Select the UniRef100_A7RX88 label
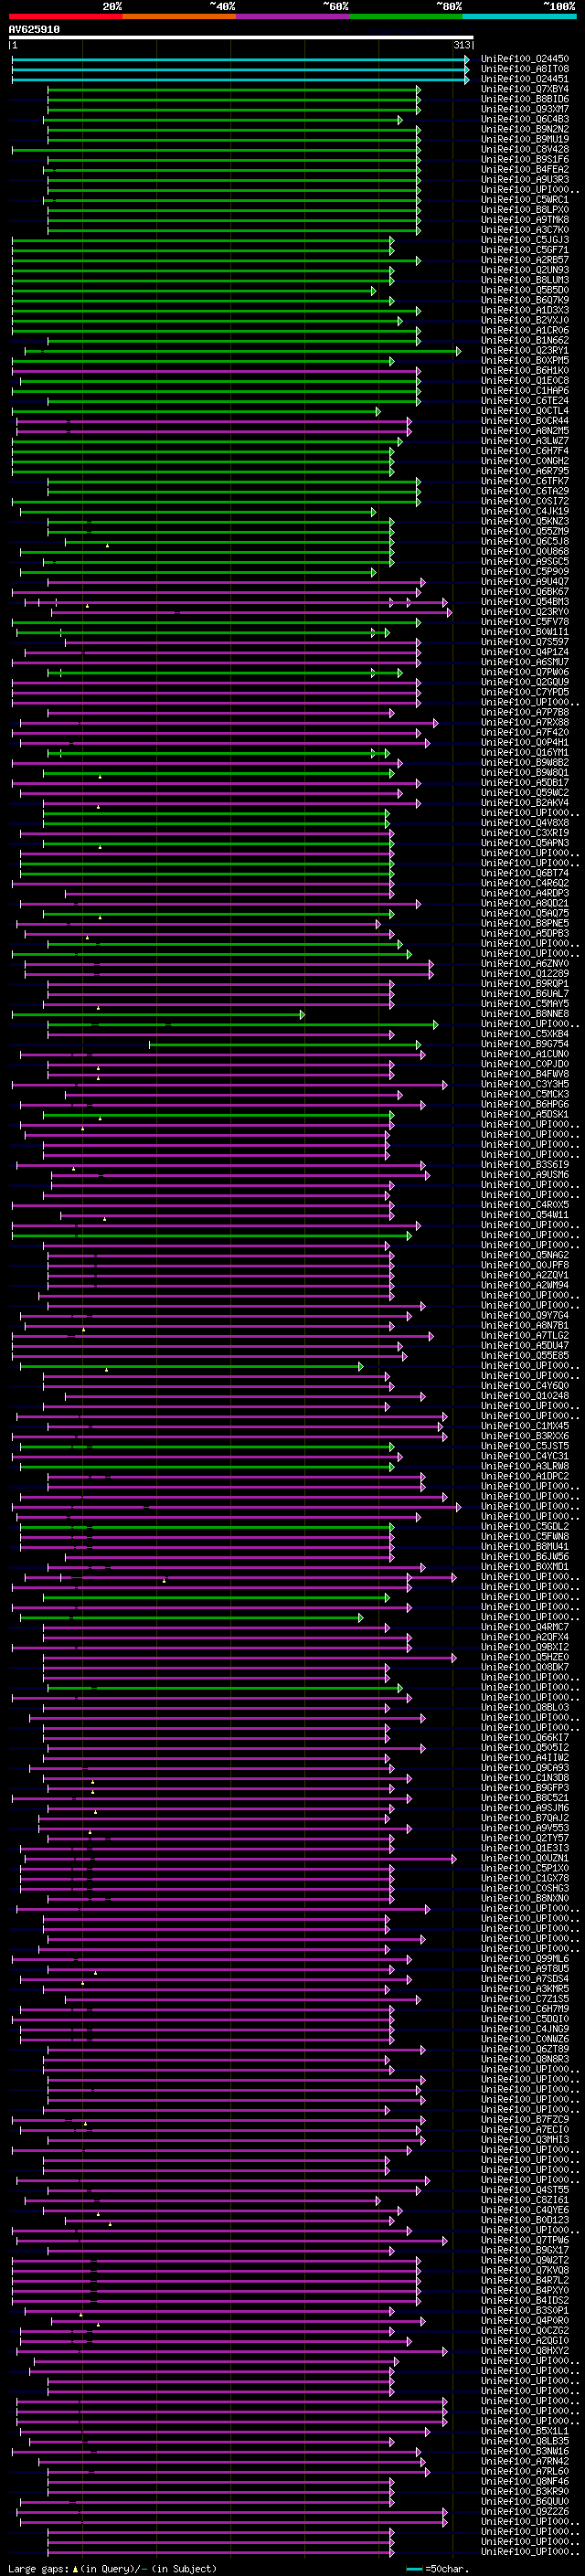Viewport: 585px width, 2576px height. [525, 723]
